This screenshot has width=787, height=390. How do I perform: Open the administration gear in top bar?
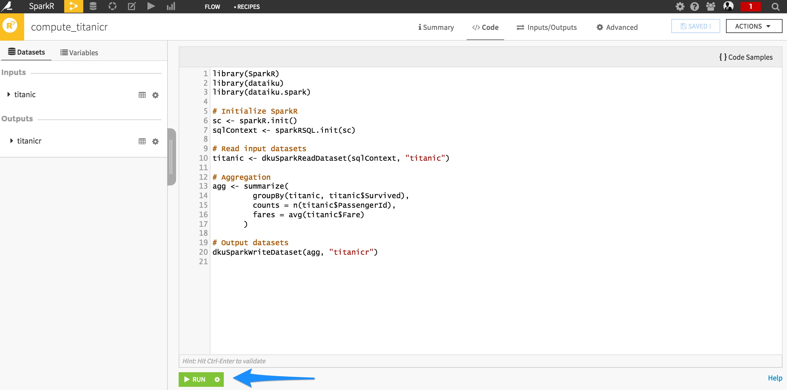tap(680, 6)
